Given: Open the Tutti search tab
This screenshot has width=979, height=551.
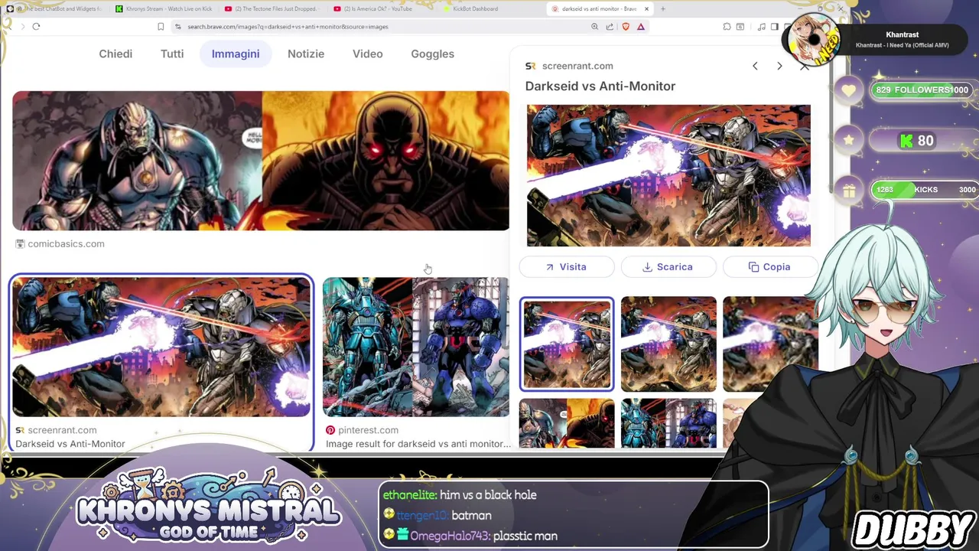Looking at the screenshot, I should [172, 54].
